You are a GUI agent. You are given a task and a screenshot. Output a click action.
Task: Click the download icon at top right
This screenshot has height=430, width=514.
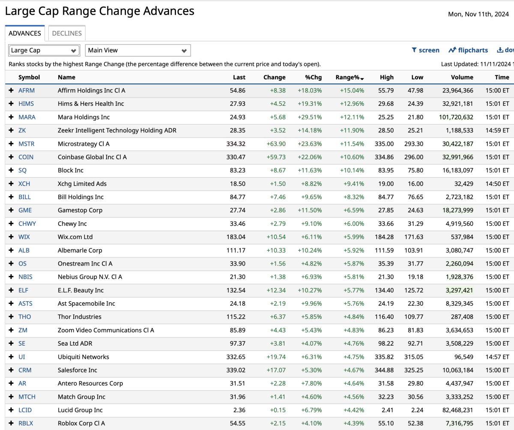tap(499, 50)
